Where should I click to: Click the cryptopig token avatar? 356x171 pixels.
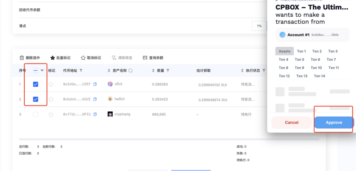point(110,114)
